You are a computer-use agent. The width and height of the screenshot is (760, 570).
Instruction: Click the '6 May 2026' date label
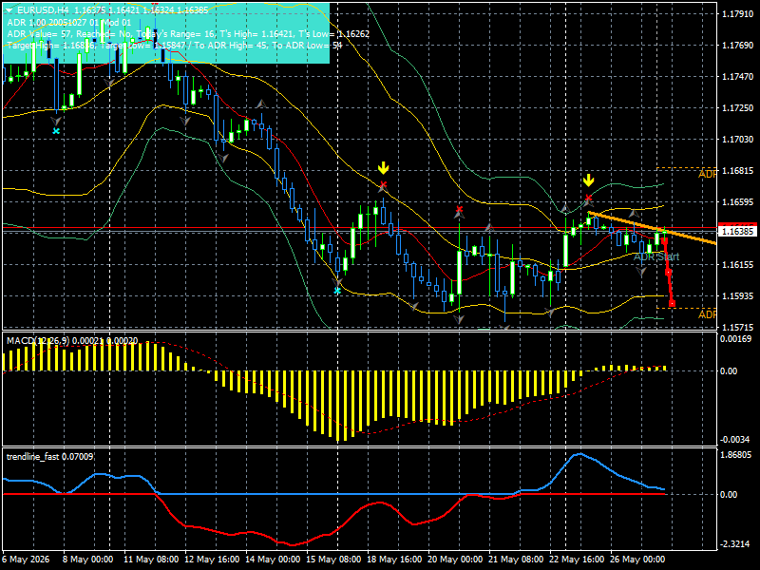27,560
